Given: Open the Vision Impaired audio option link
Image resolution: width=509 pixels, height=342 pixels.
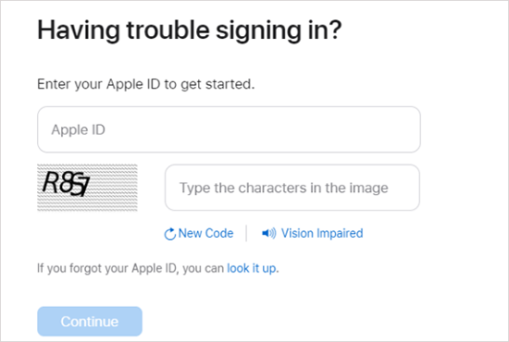Looking at the screenshot, I should 322,233.
